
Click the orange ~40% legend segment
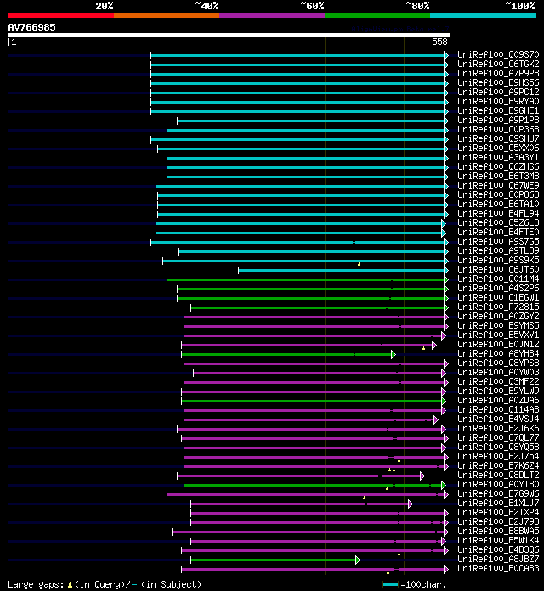[x=167, y=15]
